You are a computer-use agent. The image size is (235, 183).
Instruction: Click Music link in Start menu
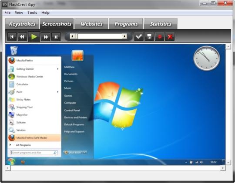click(67, 88)
